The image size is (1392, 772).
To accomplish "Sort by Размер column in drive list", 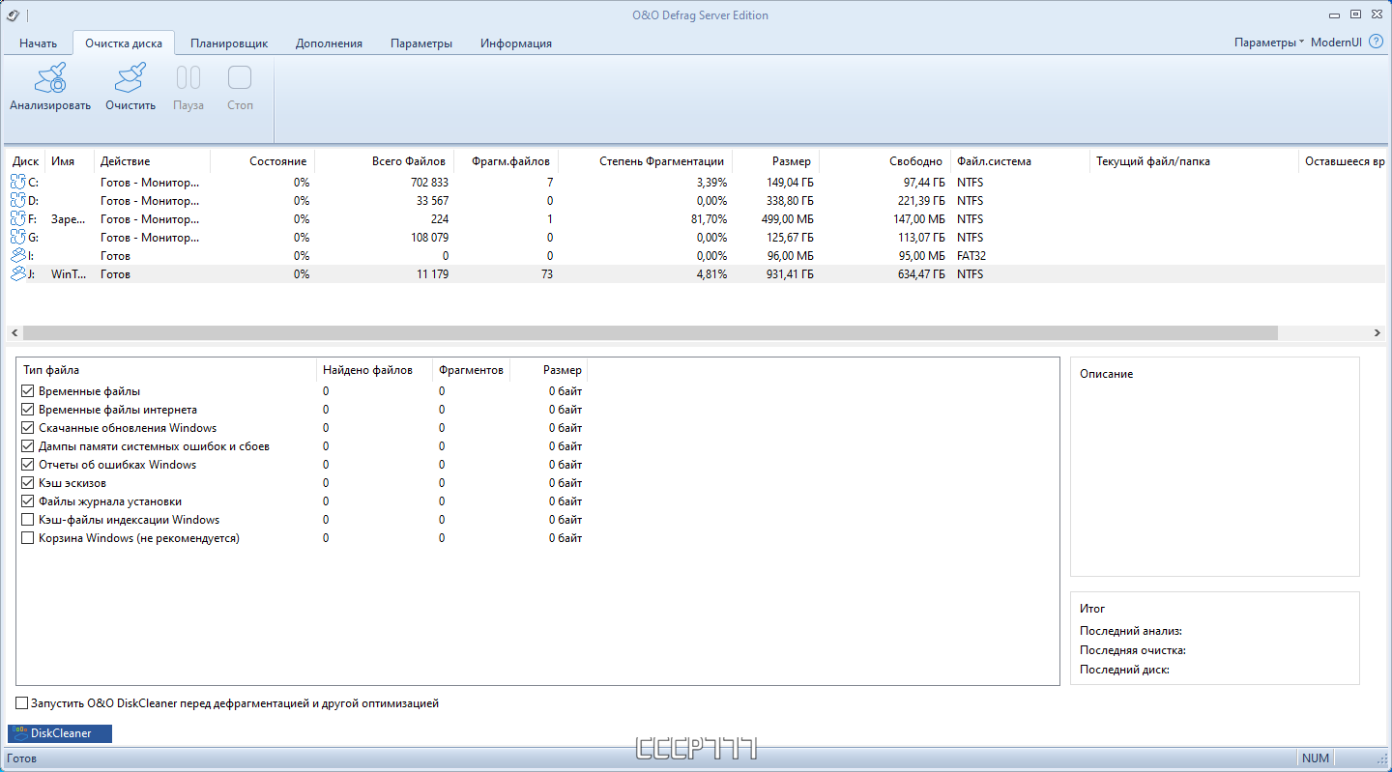I will pyautogui.click(x=775, y=161).
